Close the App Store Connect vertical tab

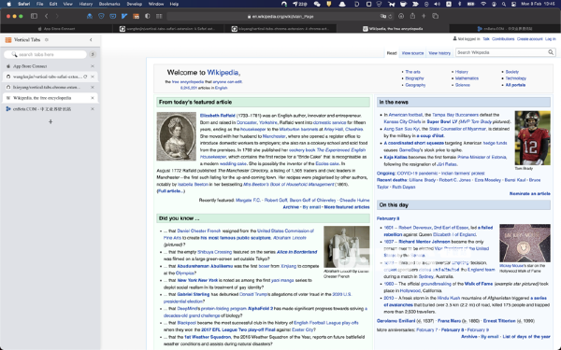pos(93,66)
